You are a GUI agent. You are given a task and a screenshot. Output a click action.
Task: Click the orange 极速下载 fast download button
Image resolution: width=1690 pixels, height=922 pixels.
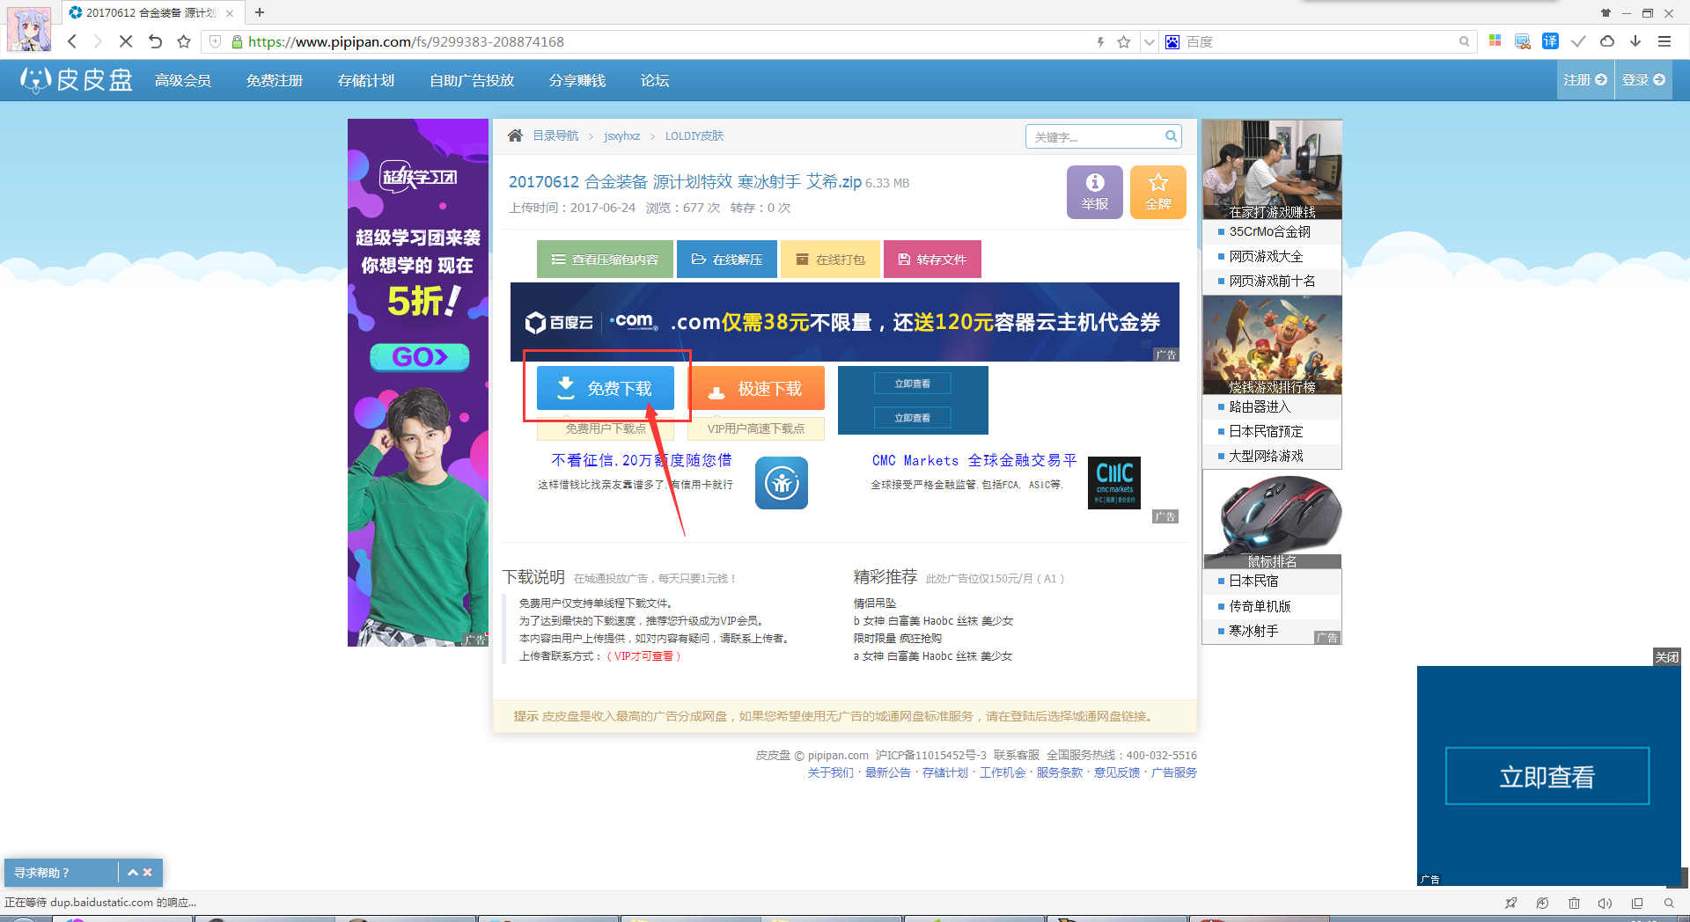click(x=756, y=389)
